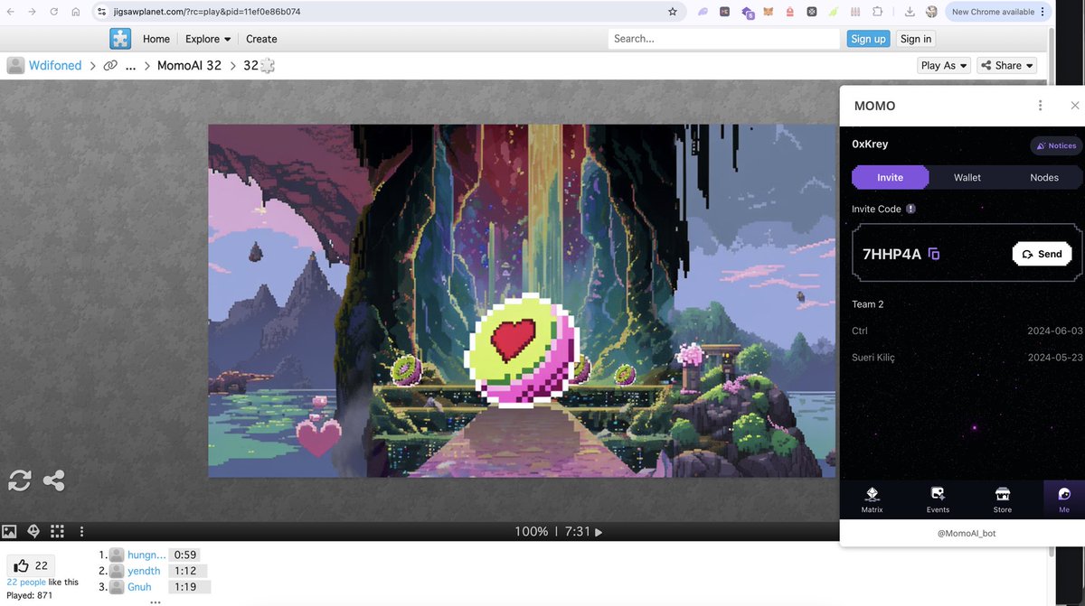Click the browser address bar
Viewport: 1085px width, 606px height.
coord(389,12)
